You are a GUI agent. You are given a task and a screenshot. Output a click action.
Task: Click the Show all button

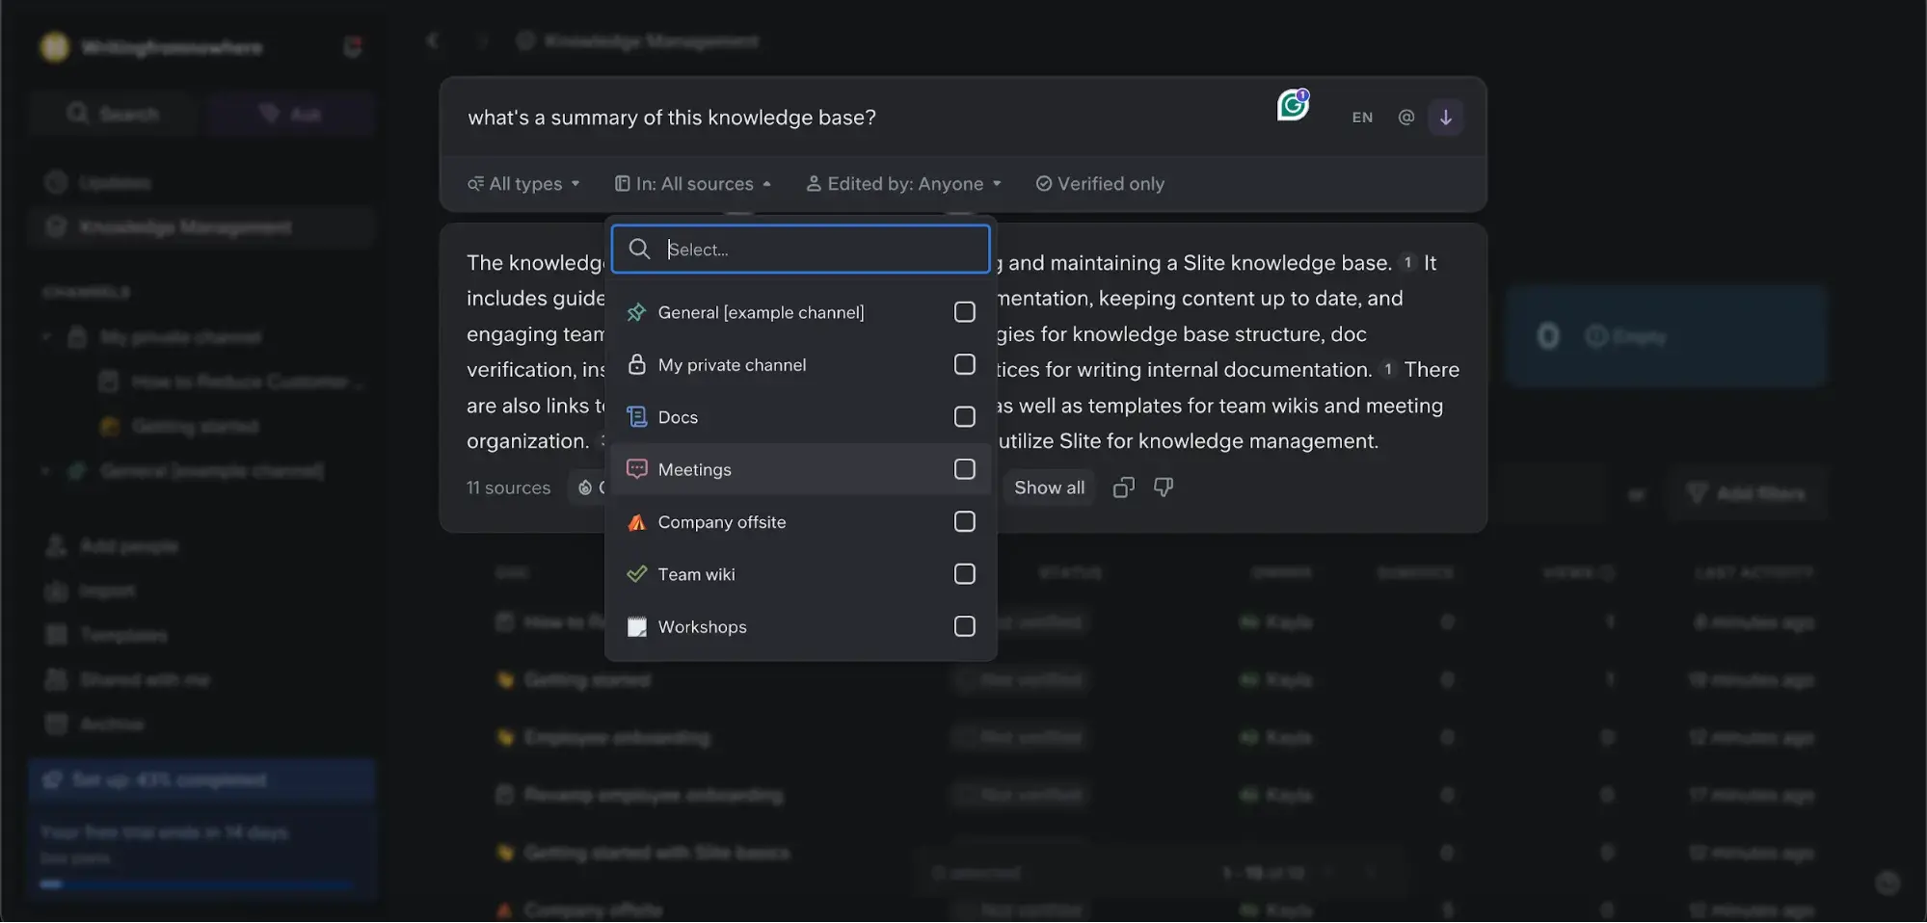point(1049,488)
